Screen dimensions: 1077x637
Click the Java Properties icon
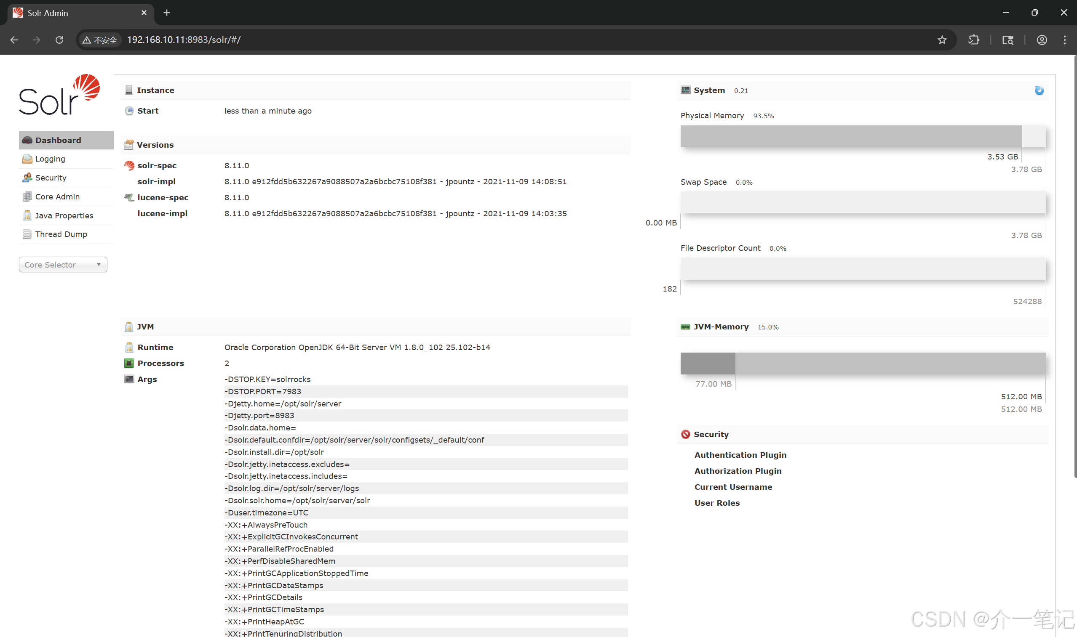tap(27, 215)
